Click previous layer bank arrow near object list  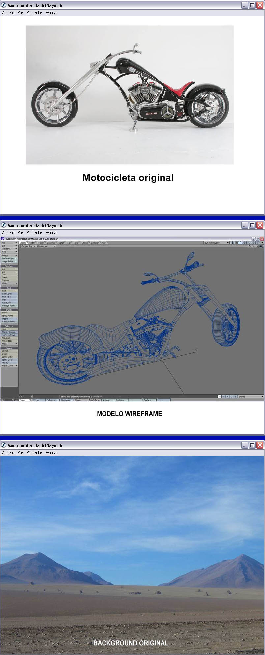[231, 243]
